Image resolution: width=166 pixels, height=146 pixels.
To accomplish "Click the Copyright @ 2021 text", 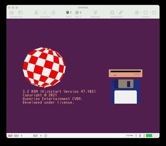I will [40, 95].
